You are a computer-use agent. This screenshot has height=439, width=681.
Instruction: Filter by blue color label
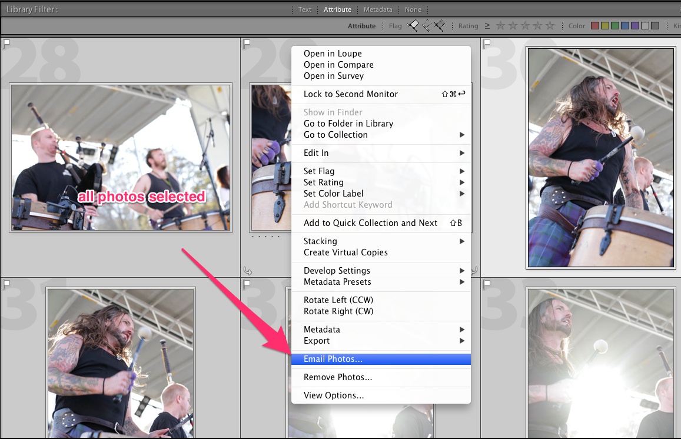pos(625,26)
